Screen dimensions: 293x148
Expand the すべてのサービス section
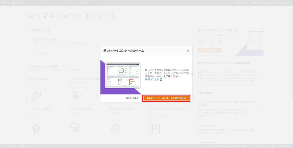point(31,53)
